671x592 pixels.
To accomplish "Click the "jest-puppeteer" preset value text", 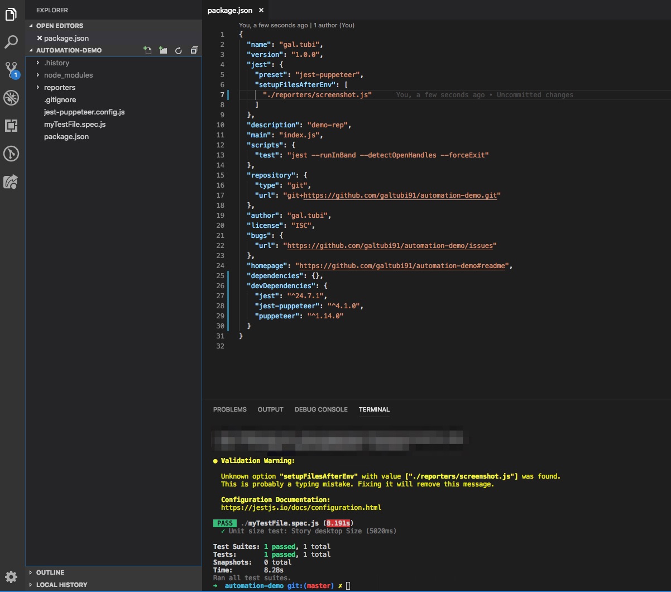I will point(329,75).
